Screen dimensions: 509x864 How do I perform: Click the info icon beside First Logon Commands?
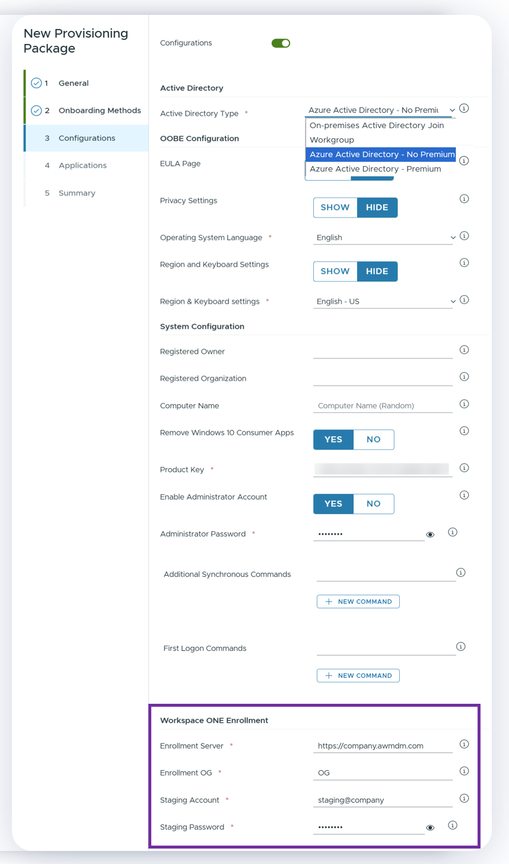461,647
